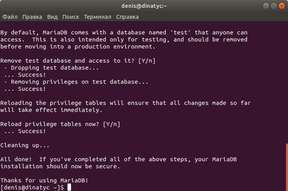Open the Справка help menu
Screen dimensions: 288x191
click(128, 17)
